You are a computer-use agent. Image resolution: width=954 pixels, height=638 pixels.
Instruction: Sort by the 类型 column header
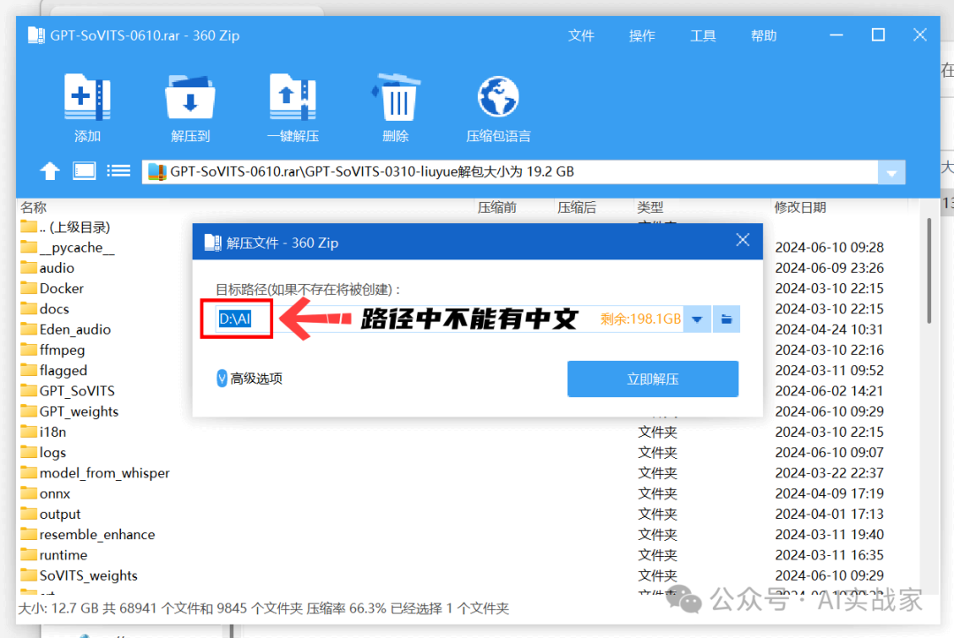(650, 207)
